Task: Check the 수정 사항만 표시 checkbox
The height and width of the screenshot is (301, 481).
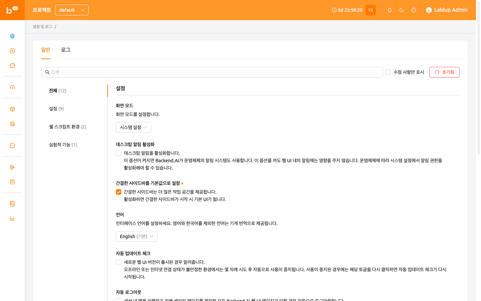Action: (x=388, y=72)
